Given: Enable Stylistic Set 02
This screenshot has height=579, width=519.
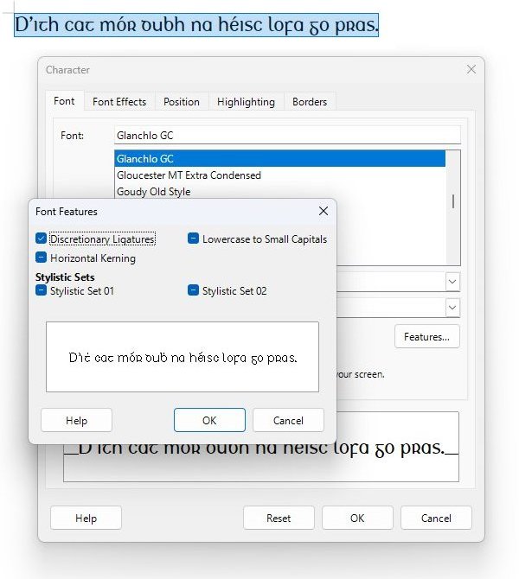Looking at the screenshot, I should pyautogui.click(x=194, y=290).
